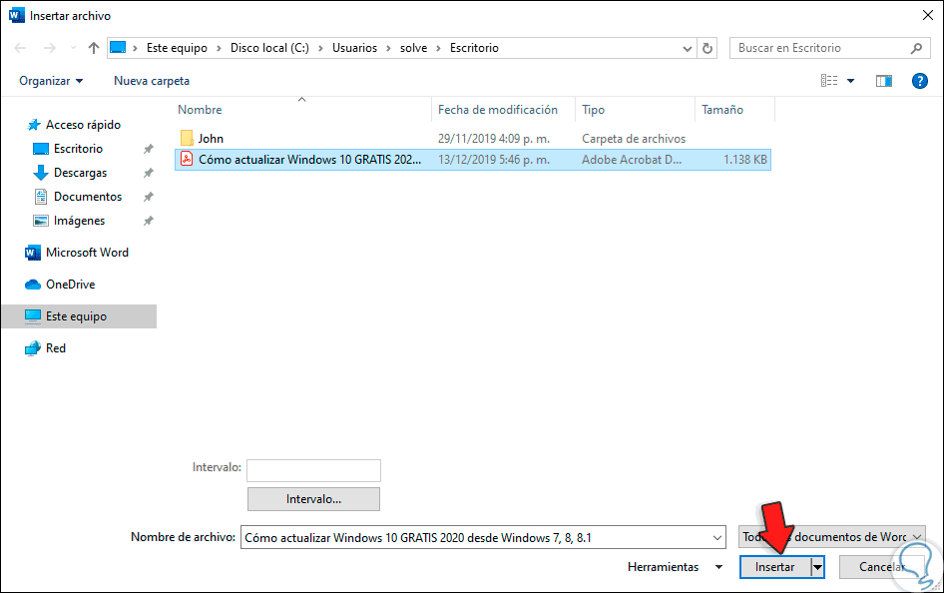Click the Intervalo text field

pyautogui.click(x=313, y=470)
